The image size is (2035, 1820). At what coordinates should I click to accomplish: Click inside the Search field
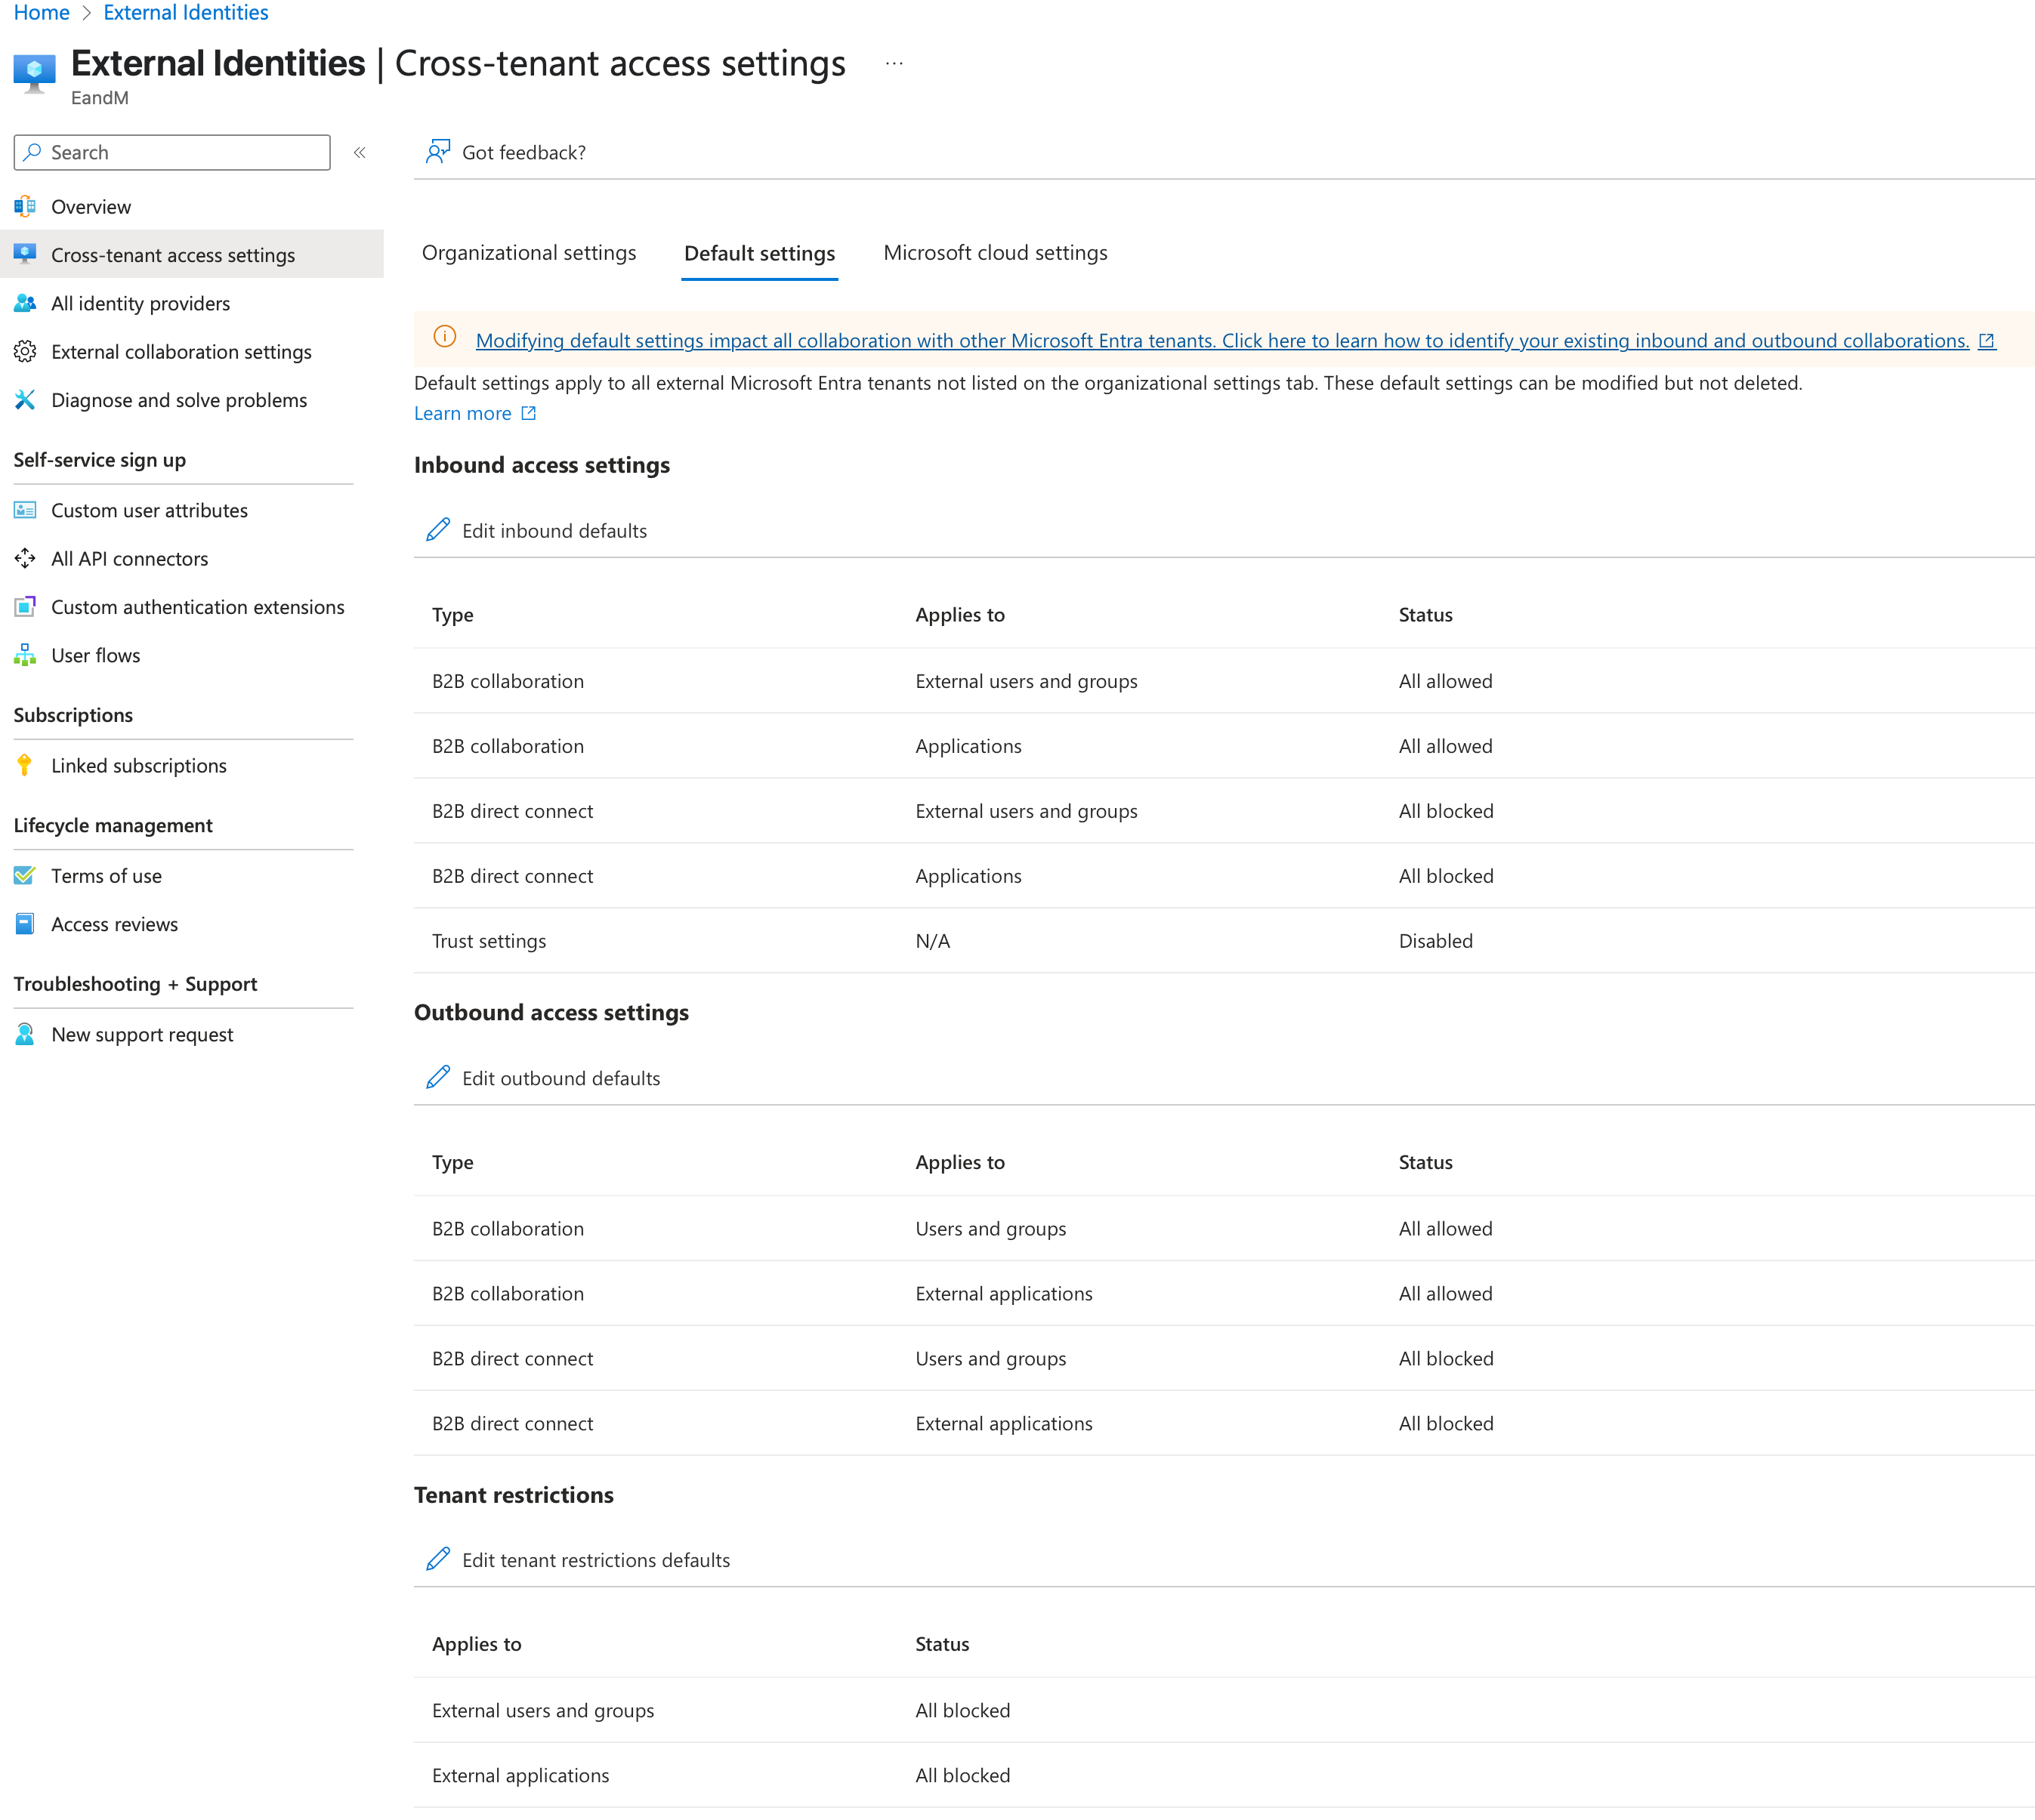[170, 152]
